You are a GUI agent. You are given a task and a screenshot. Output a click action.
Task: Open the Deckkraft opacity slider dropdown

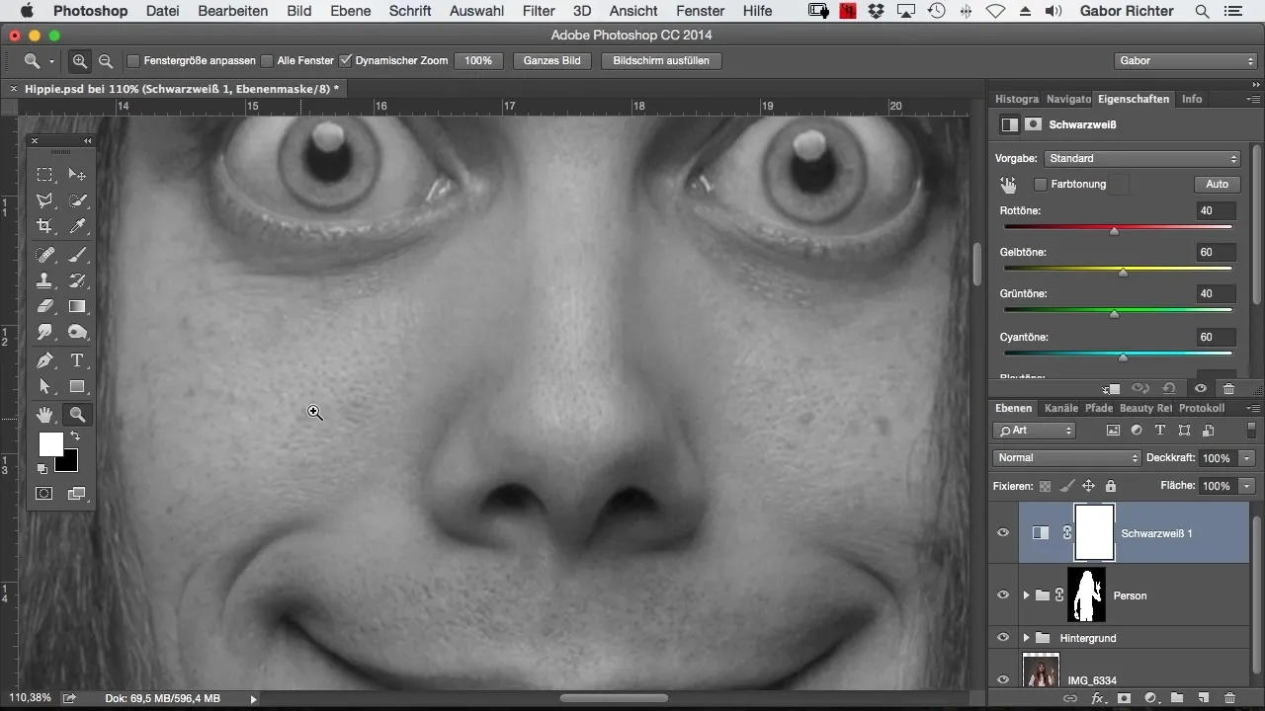[1247, 458]
